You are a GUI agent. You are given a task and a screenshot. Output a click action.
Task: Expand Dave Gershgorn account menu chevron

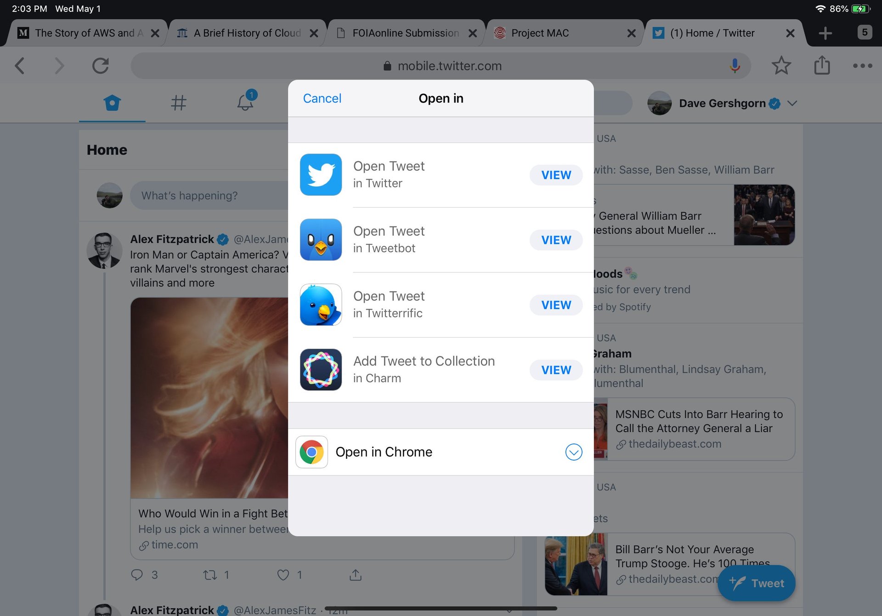[792, 103]
